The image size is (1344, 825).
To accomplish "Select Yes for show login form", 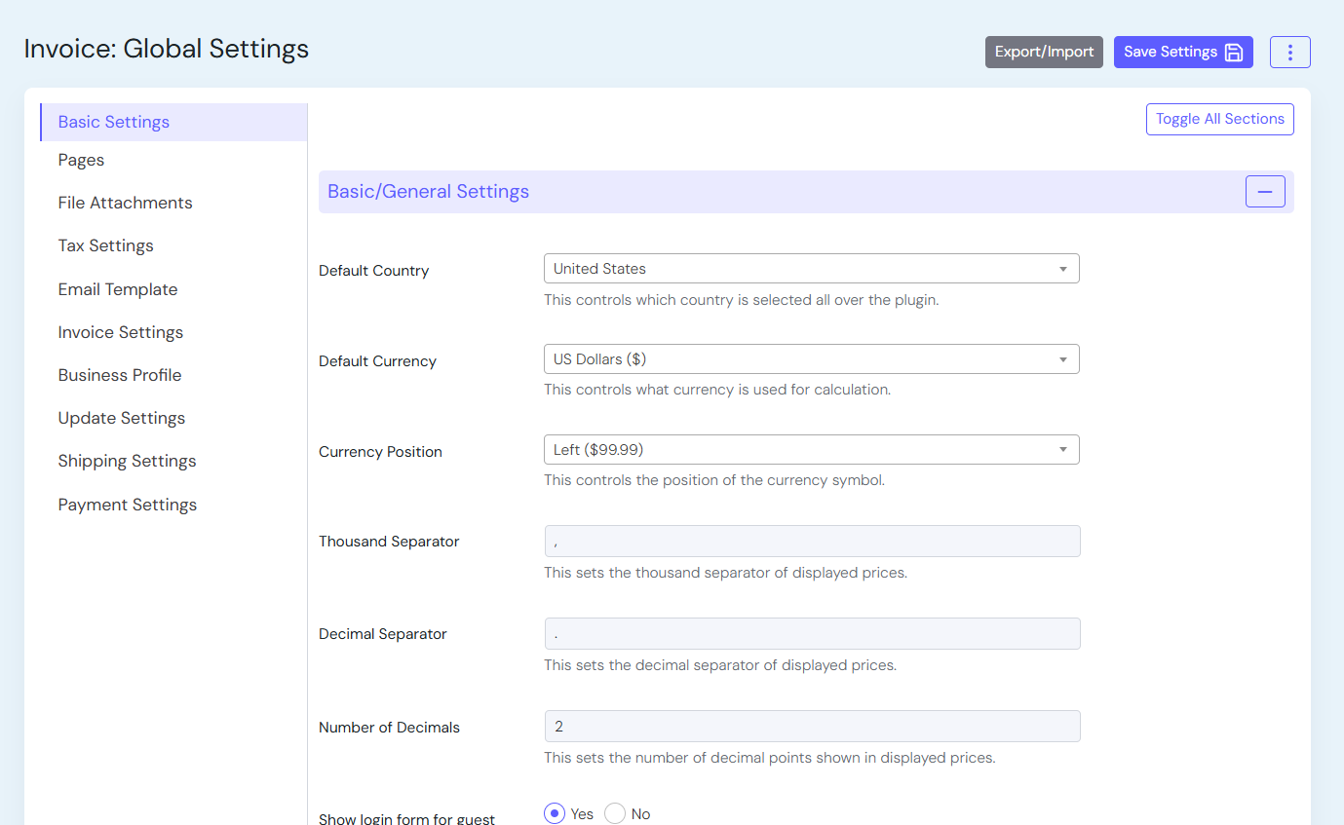I will pos(555,813).
